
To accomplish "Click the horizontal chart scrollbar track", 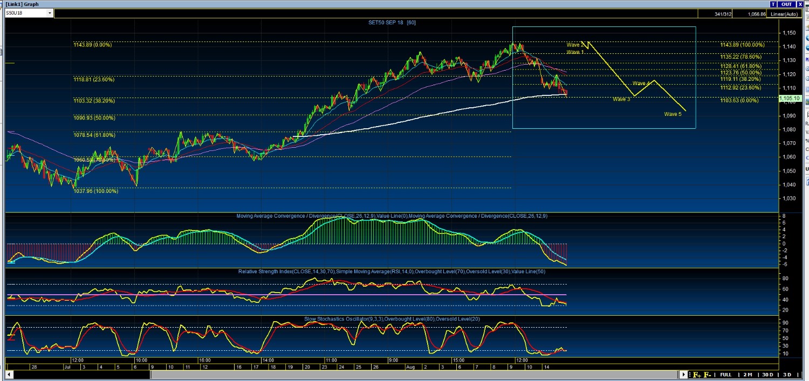I will (x=347, y=375).
